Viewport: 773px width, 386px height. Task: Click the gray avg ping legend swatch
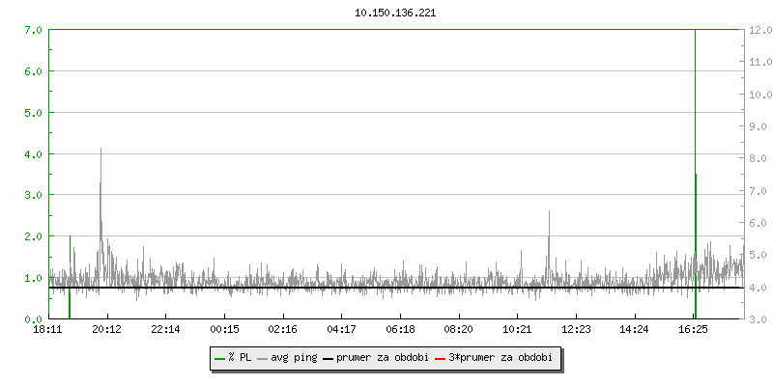[x=263, y=358]
